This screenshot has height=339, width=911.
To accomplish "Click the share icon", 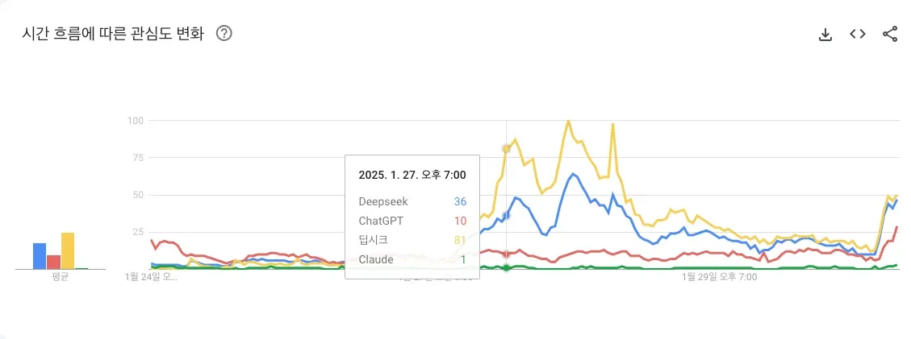I will point(890,34).
